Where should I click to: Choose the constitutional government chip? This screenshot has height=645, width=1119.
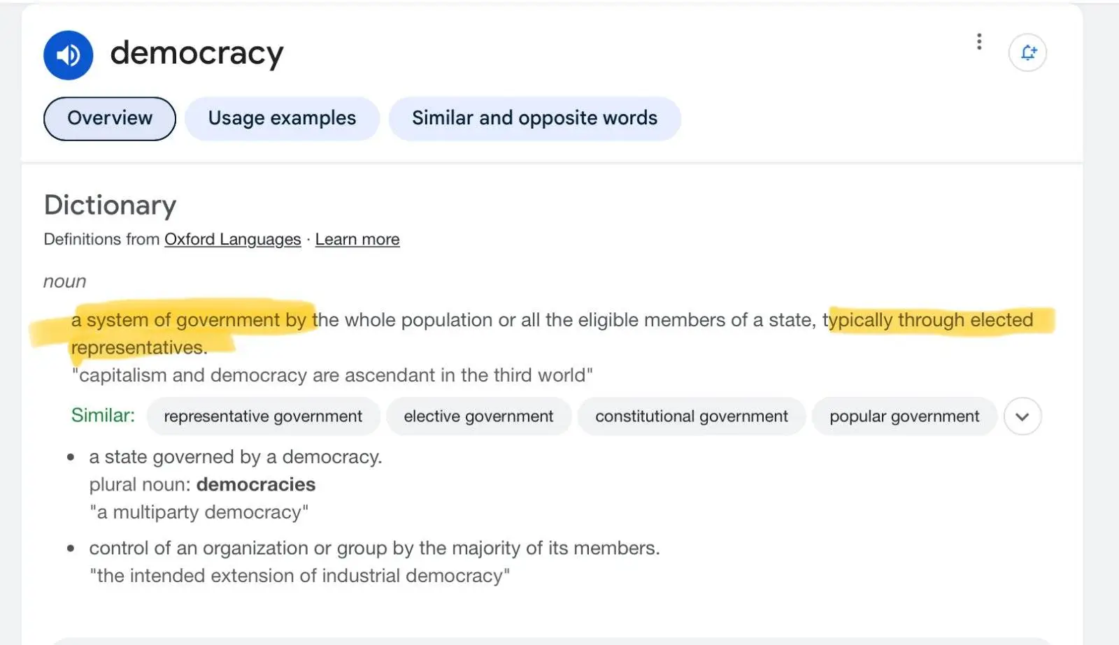pos(691,416)
